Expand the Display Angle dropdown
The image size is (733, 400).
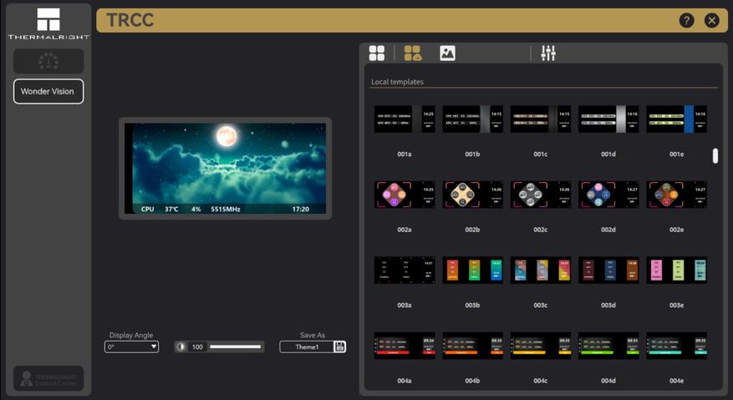(131, 347)
